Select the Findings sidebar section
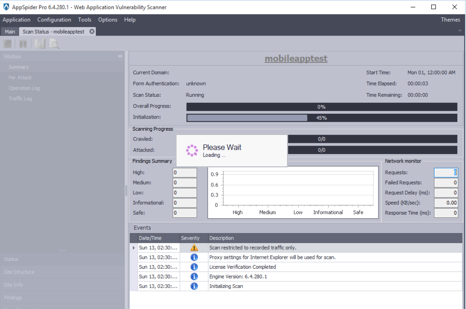466x309 pixels. 62,297
